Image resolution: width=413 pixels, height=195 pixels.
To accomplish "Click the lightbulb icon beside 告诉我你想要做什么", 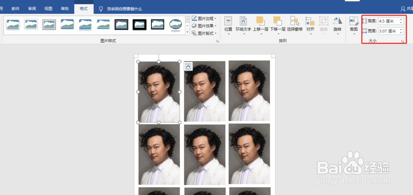I will (x=101, y=9).
